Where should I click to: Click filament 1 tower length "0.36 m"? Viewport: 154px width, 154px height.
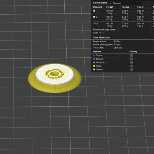point(141,11)
